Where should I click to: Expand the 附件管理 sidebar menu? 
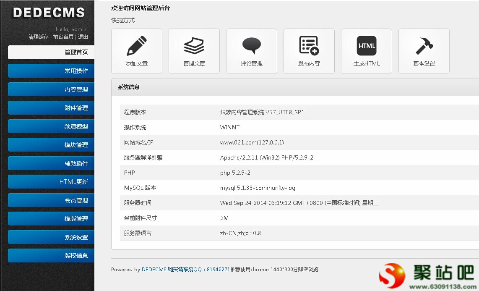(51, 108)
